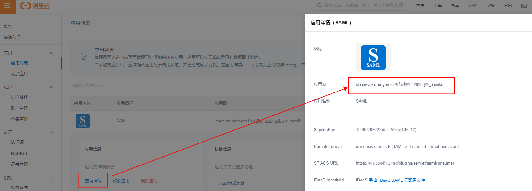532x191 pixels.
Task: Open 分类管理 in the sidebar
Action: click(x=19, y=119)
